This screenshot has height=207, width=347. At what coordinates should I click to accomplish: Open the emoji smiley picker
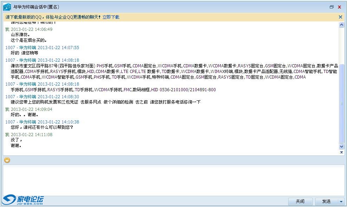(x=7, y=160)
